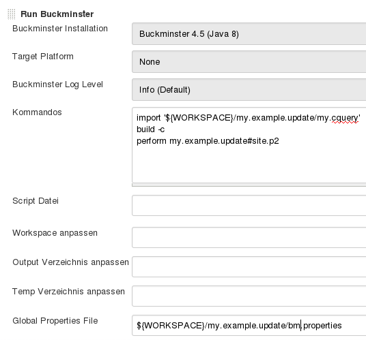Click the 'perform my.example.update#site.p2' line

[208, 141]
